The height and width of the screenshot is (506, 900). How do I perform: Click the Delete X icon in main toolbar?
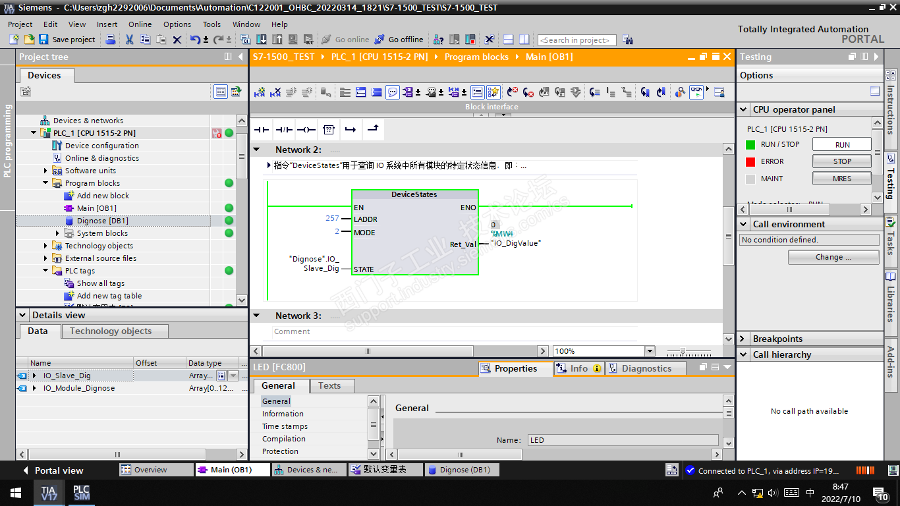point(177,40)
